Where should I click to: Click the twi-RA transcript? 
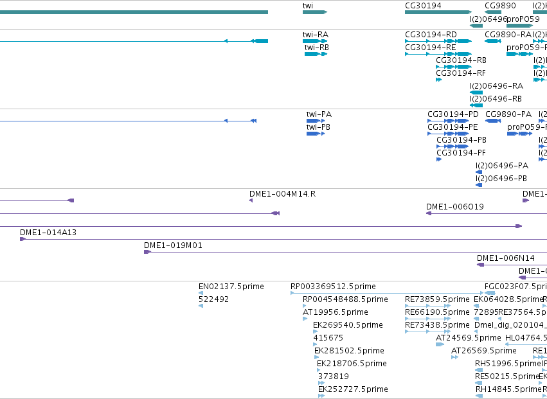315,41
